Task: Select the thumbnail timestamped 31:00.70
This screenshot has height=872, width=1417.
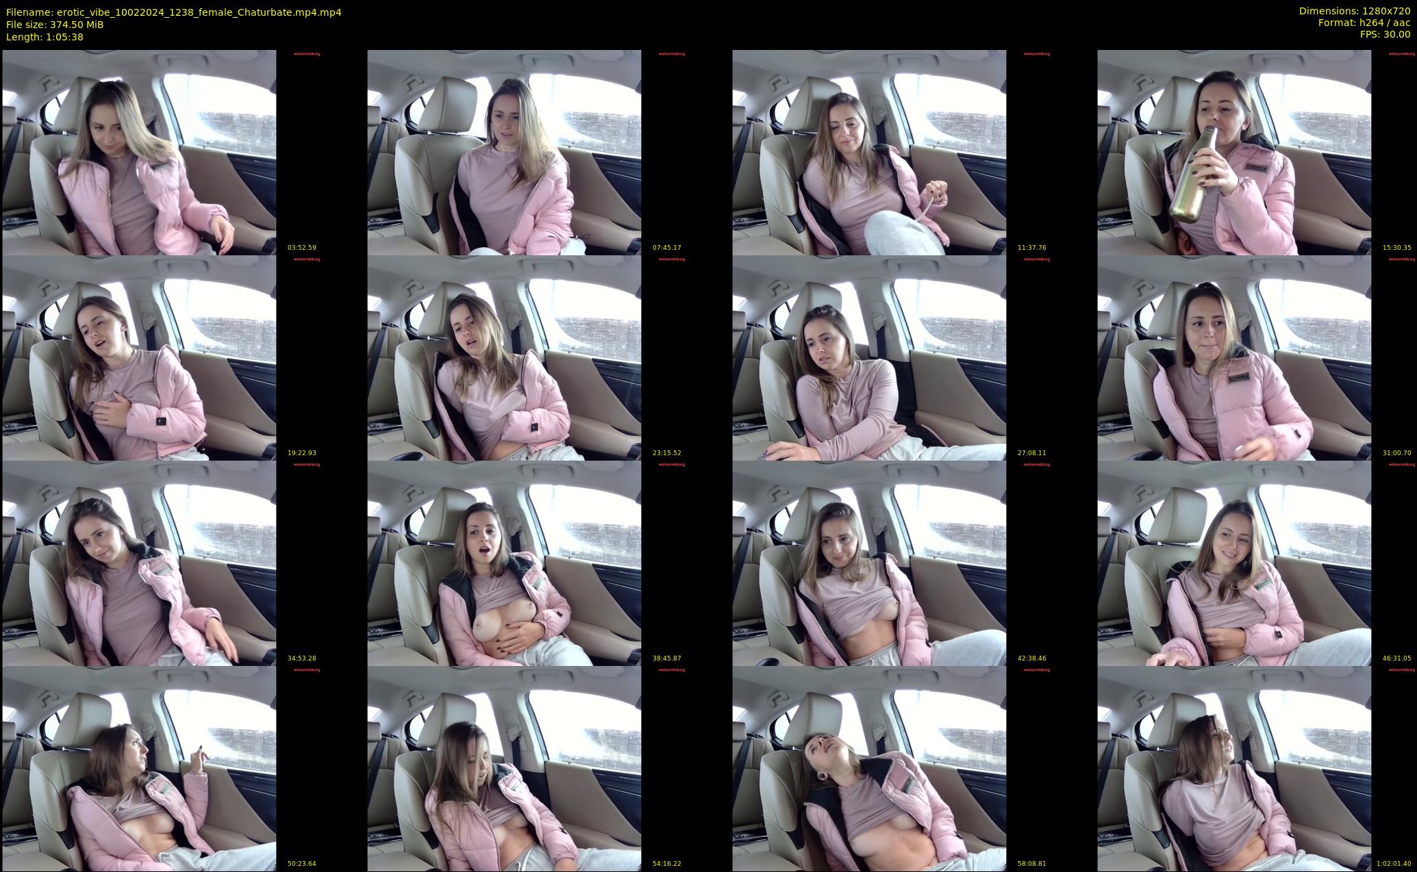Action: (x=1234, y=357)
